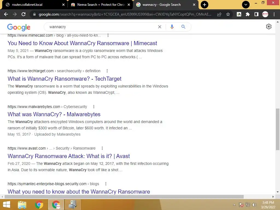Click the scroll down arrow on vertical scrollbar
The height and width of the screenshot is (210, 280).
tap(278, 192)
